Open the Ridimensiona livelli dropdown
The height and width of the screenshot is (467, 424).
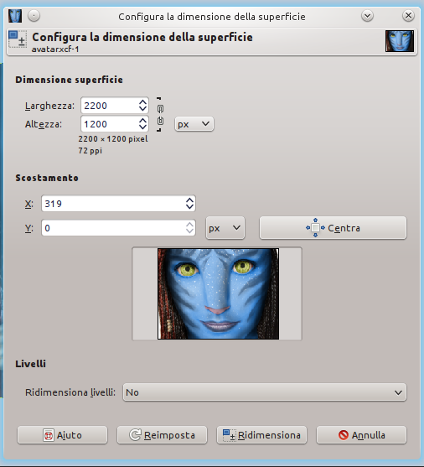[265, 392]
